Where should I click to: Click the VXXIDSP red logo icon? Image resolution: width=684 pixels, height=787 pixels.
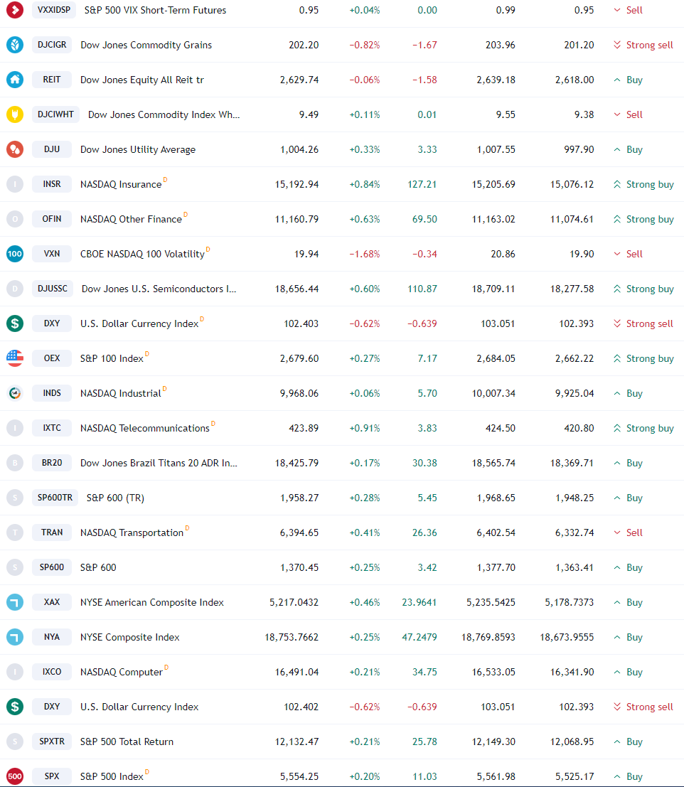(x=15, y=9)
